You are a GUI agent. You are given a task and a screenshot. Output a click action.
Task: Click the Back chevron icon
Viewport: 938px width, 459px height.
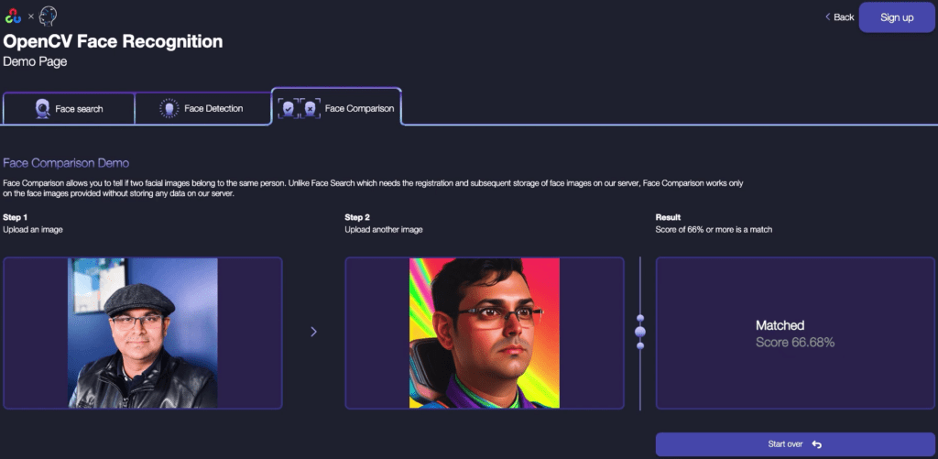tap(828, 16)
